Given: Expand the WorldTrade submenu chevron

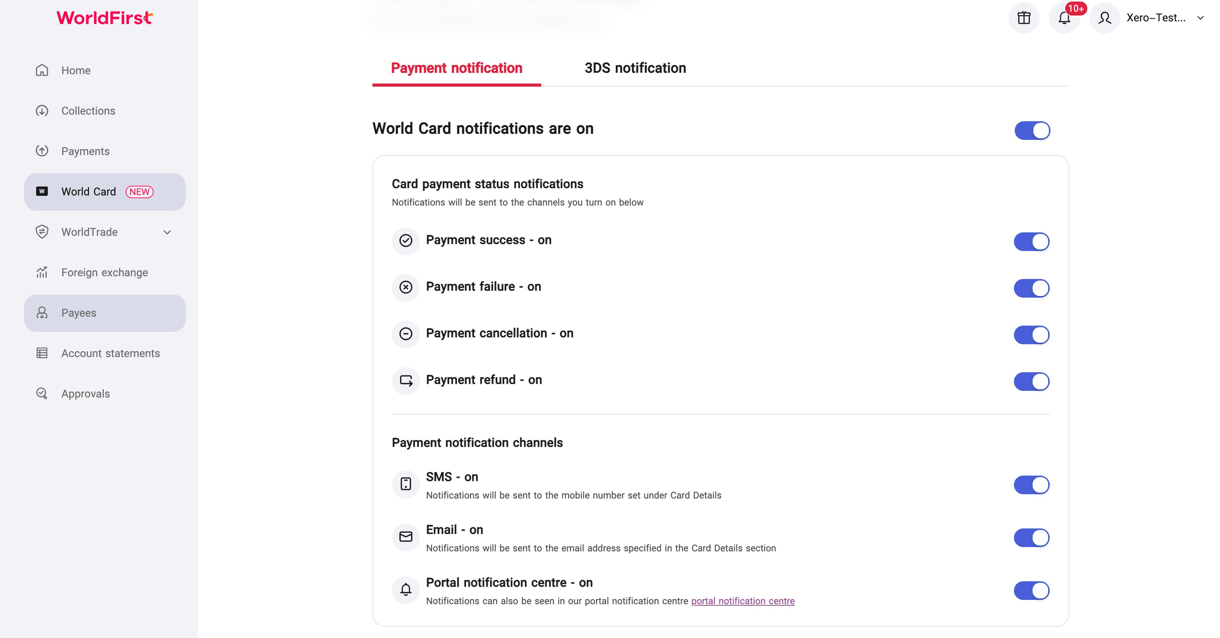Looking at the screenshot, I should (167, 232).
